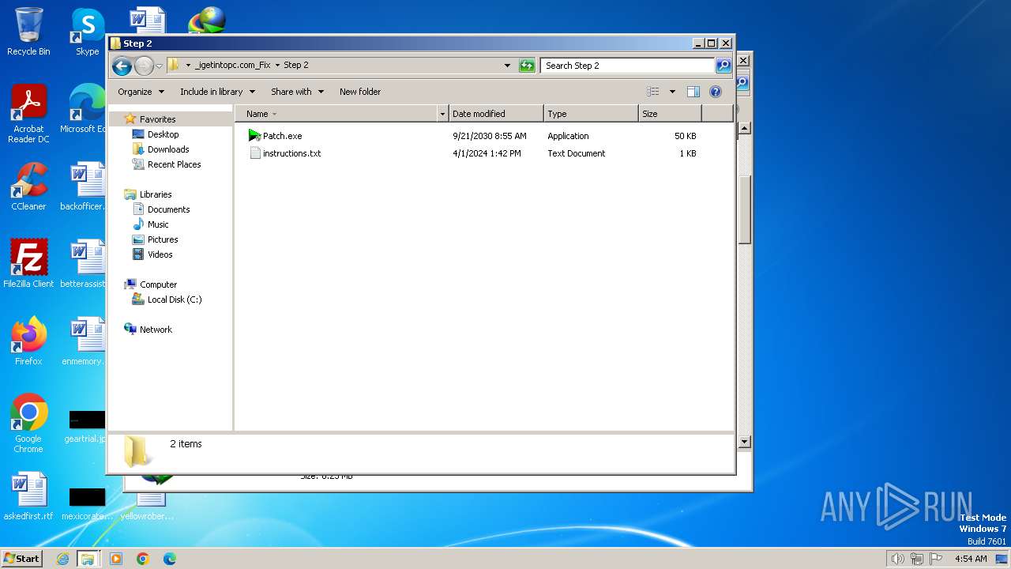Screen dimensions: 1011x569
Task: Click the New folder button
Action: pyautogui.click(x=360, y=92)
